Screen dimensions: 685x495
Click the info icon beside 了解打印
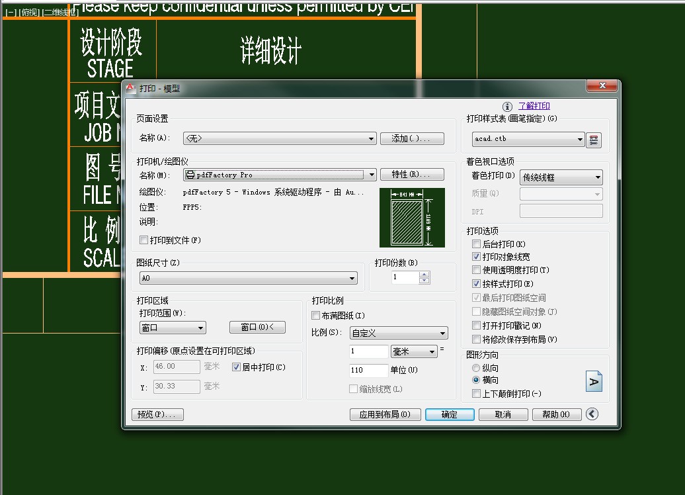(507, 107)
